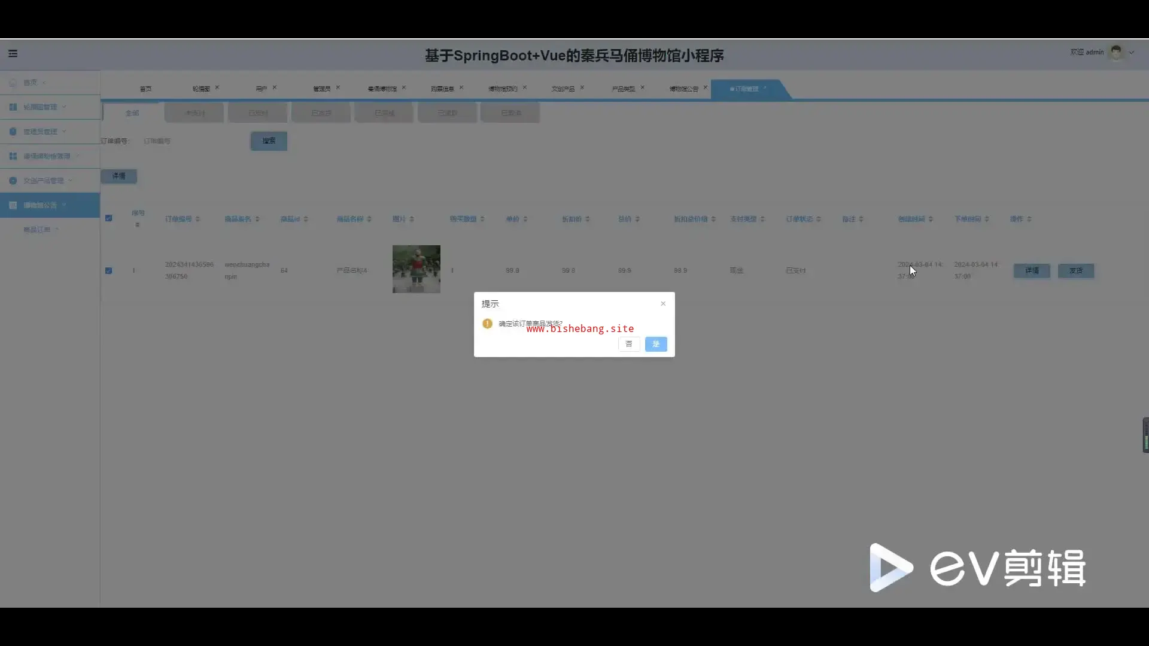Switch to the 博物馆公告 page tab
This screenshot has height=646, width=1149.
pyautogui.click(x=683, y=89)
